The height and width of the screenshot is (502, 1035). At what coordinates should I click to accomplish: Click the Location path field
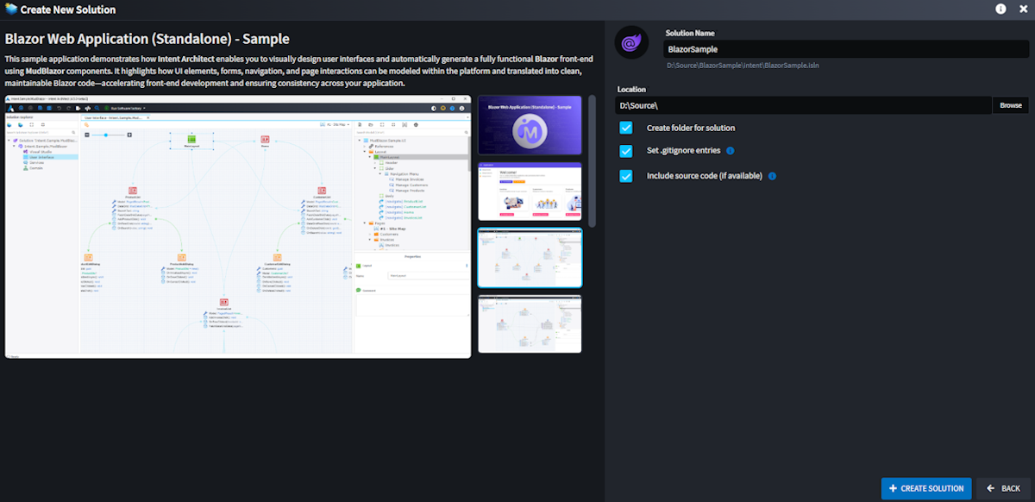(803, 105)
